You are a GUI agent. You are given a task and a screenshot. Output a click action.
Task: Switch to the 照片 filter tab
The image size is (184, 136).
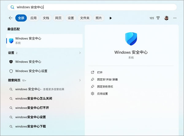[99, 18]
